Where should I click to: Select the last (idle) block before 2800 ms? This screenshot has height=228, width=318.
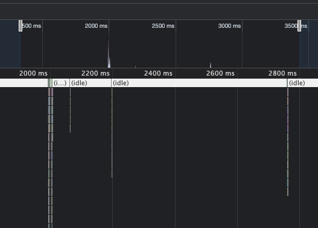(x=303, y=83)
